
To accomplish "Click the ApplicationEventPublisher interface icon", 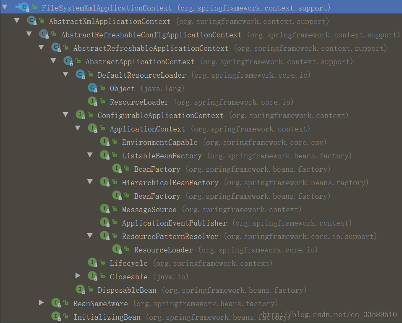I will [x=105, y=222].
